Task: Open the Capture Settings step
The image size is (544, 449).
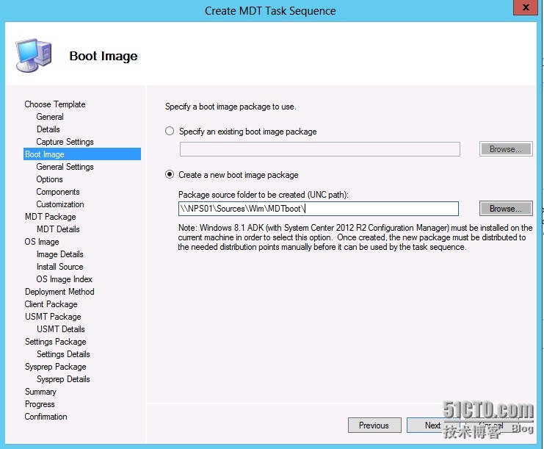Action: 65,142
